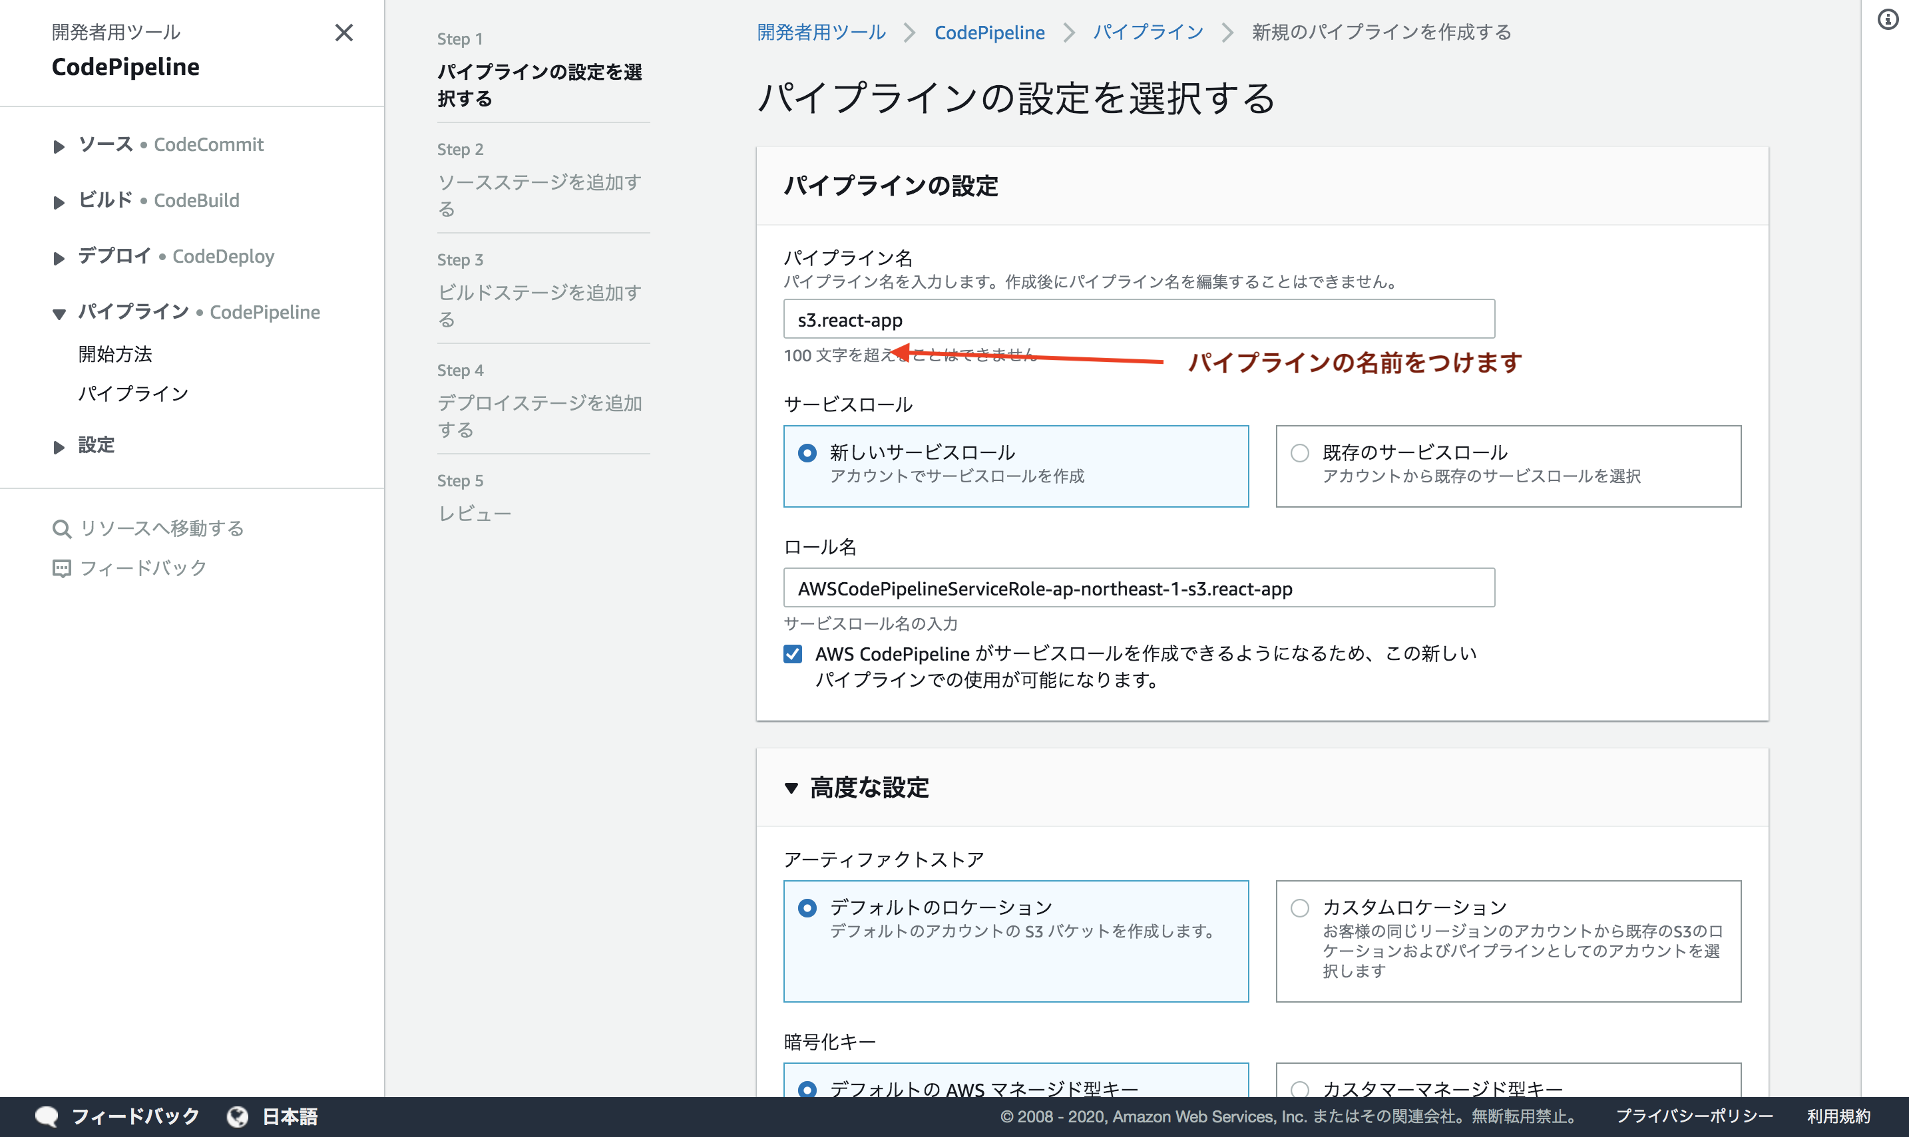Close the CodePipeline side navigation panel
The height and width of the screenshot is (1137, 1909).
click(344, 32)
